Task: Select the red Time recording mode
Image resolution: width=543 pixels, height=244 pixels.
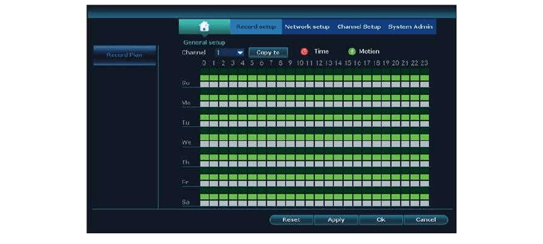Action: [x=304, y=51]
